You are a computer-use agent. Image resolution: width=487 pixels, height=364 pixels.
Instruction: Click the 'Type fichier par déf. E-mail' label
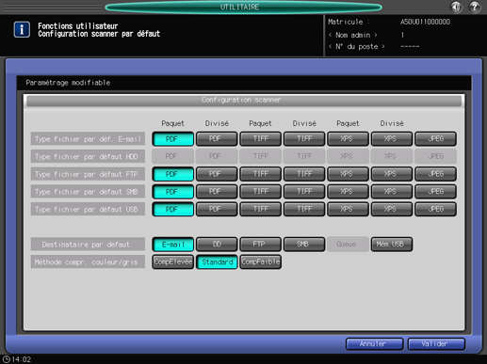(x=88, y=139)
